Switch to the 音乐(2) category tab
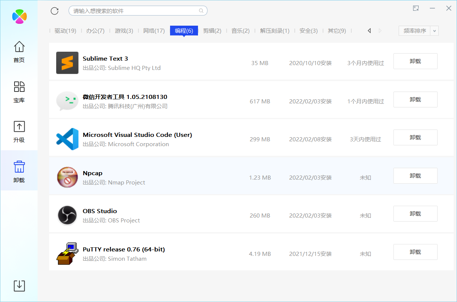The height and width of the screenshot is (302, 457). [240, 31]
